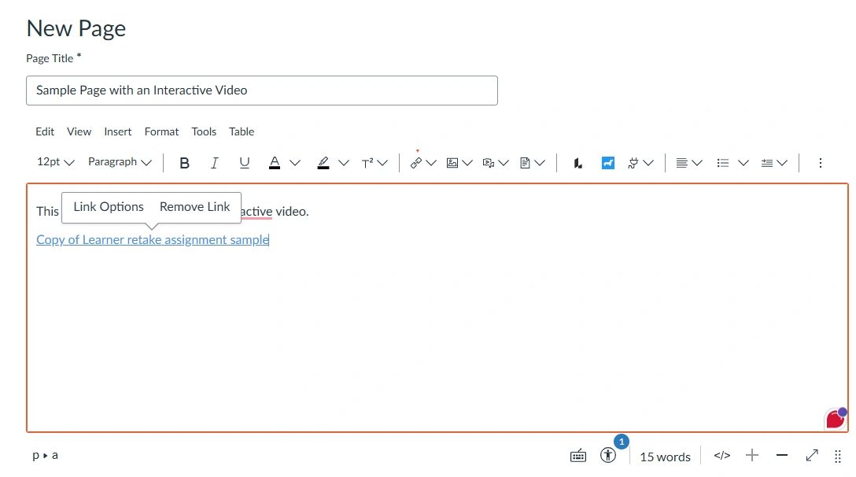
Task: Open the Format menu
Action: [161, 131]
